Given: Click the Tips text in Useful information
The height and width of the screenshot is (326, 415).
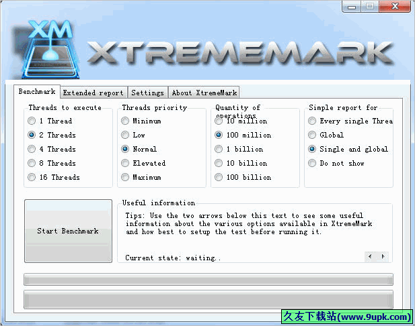Looking at the screenshot, I should (249, 223).
